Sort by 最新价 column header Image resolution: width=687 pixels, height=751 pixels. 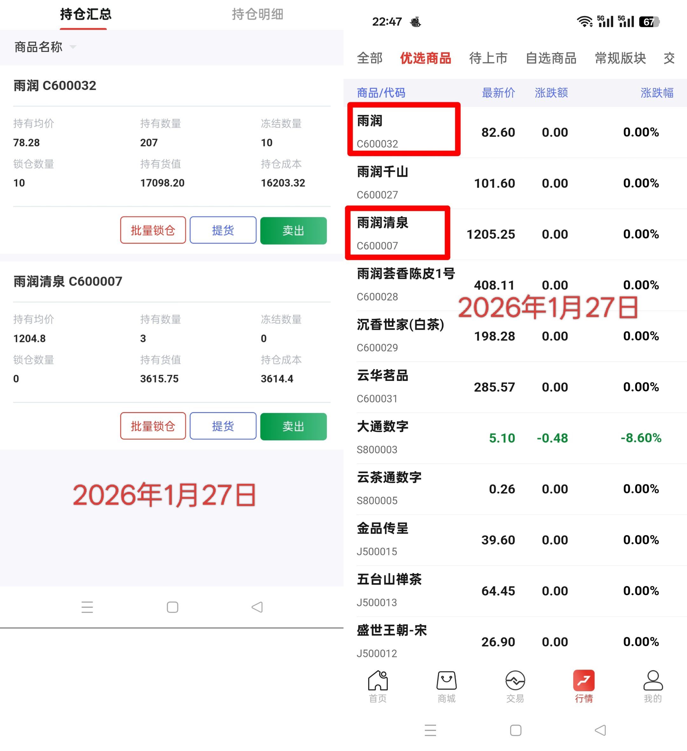(x=498, y=93)
